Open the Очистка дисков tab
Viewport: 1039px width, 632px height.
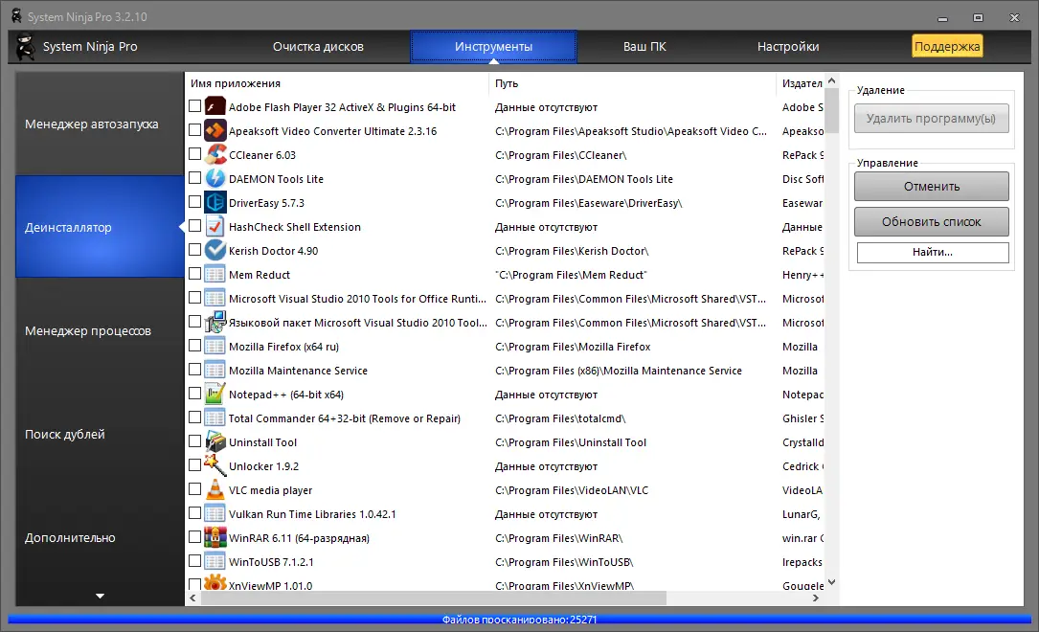pos(318,46)
